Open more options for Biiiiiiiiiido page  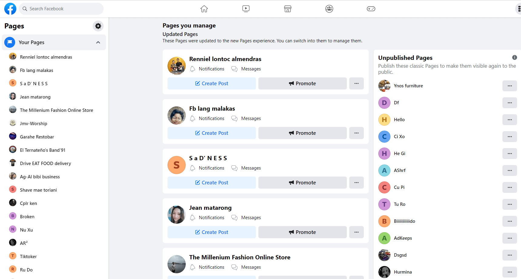510,221
